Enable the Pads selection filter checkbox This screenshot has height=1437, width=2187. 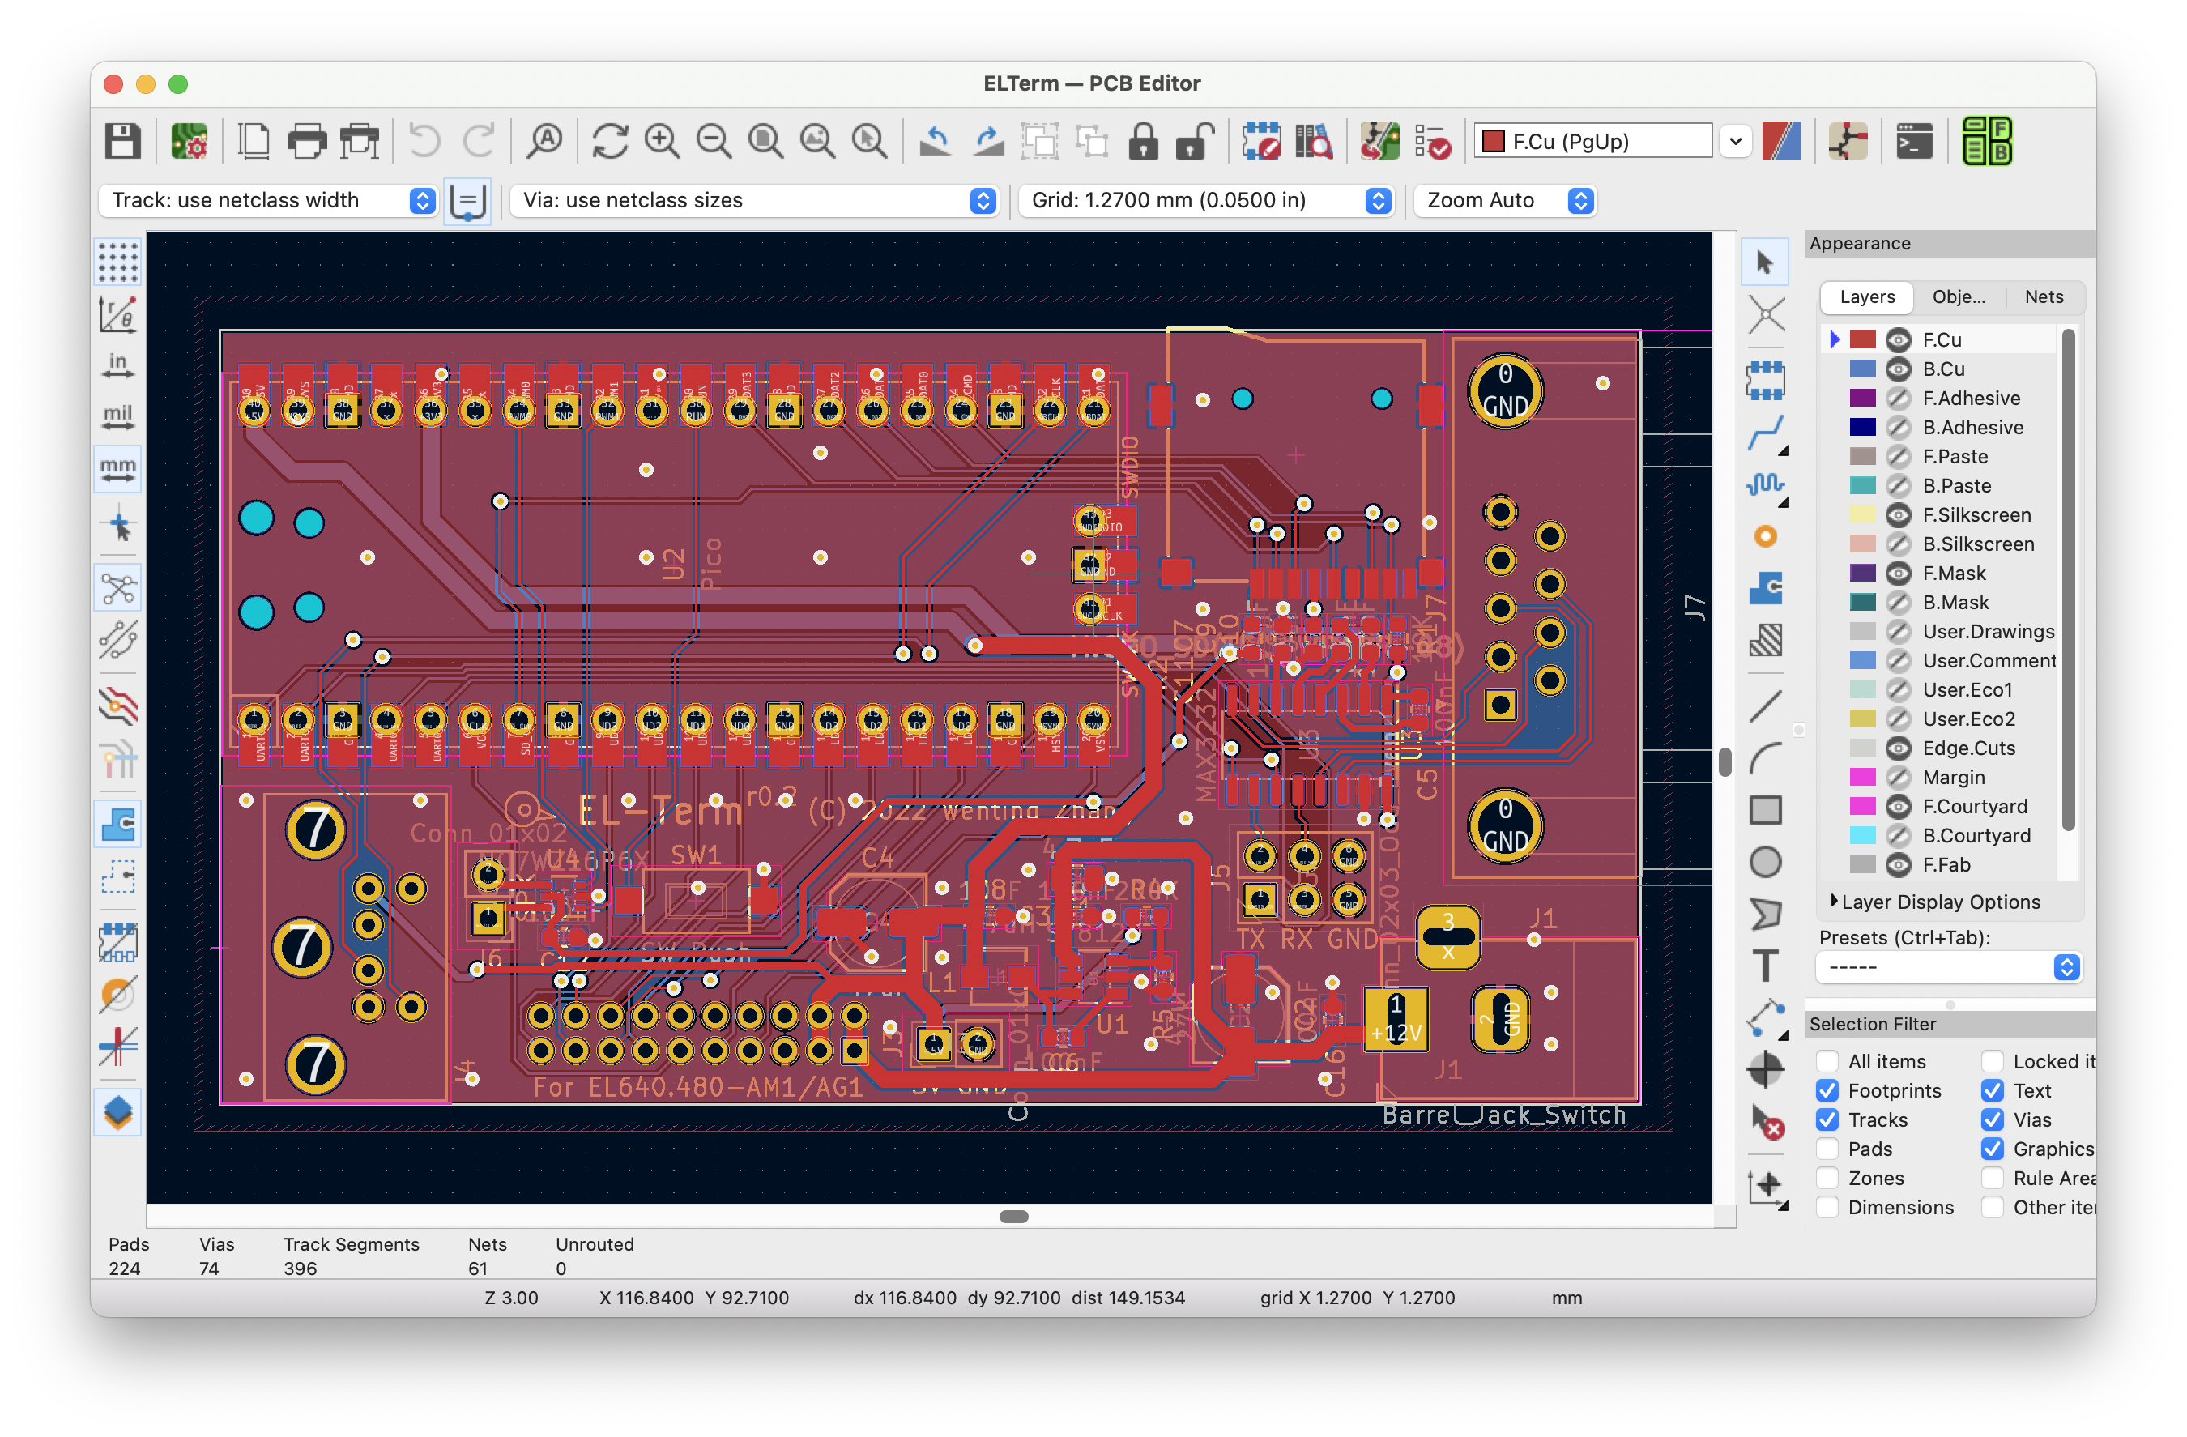1827,1149
